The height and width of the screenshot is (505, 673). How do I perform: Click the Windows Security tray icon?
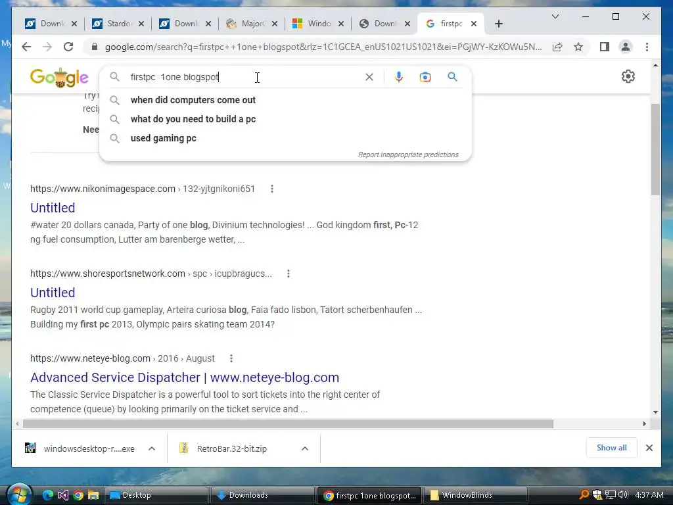point(597,494)
